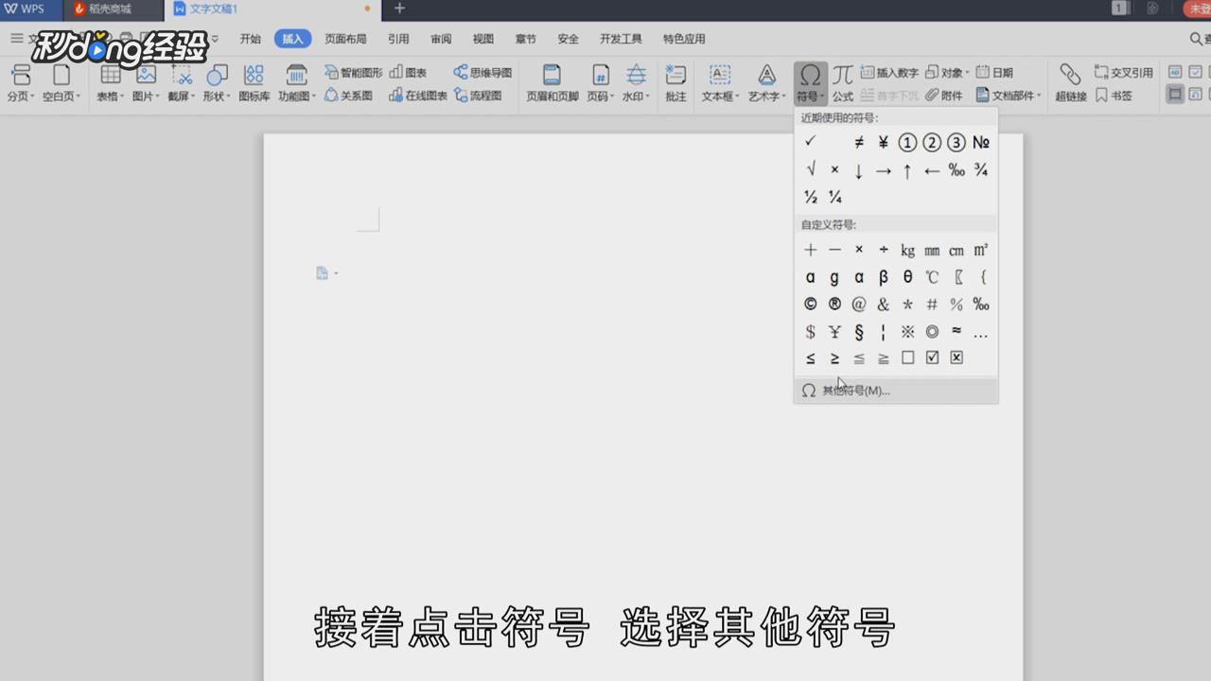Insert a Bookmark (书签)
Viewport: 1211px width, 681px height.
1114,96
